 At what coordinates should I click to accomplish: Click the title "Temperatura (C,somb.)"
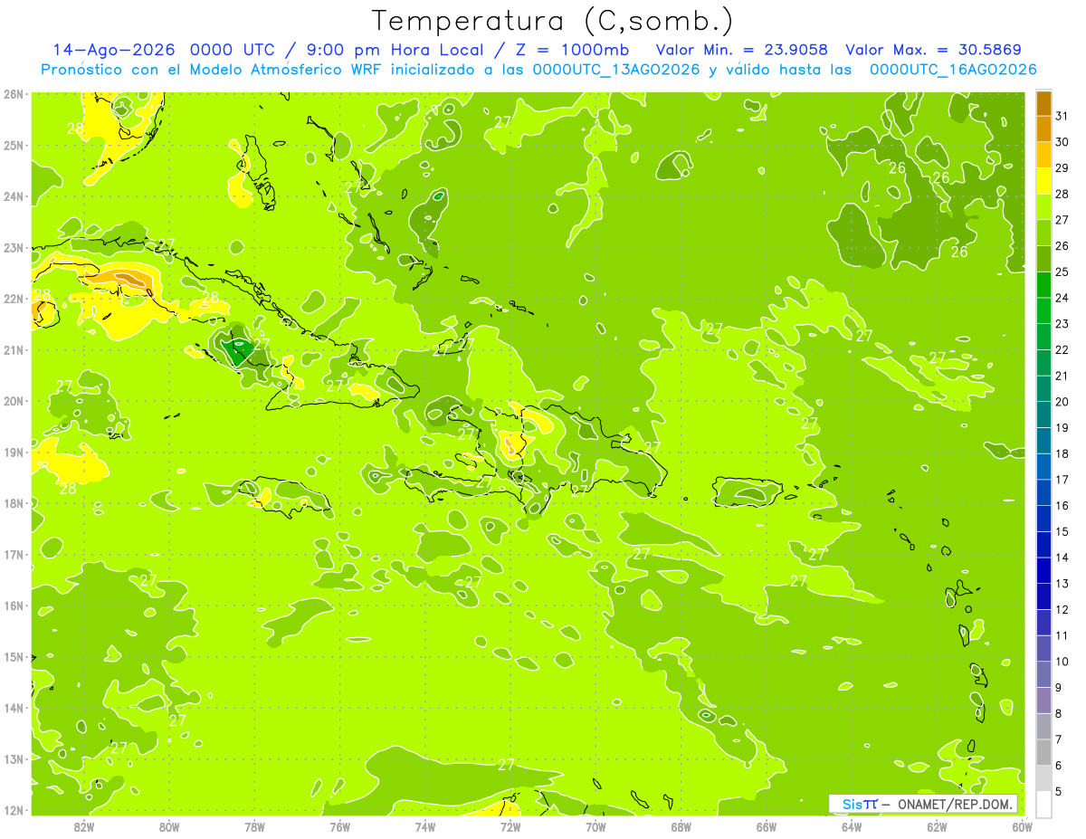(552, 21)
